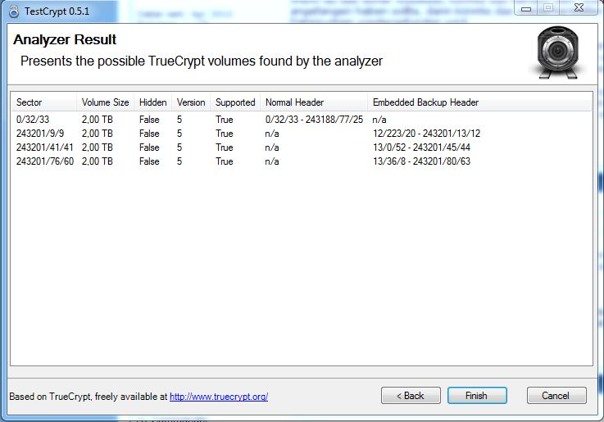Sort by the Supported column header
This screenshot has height=422, width=604.
235,102
